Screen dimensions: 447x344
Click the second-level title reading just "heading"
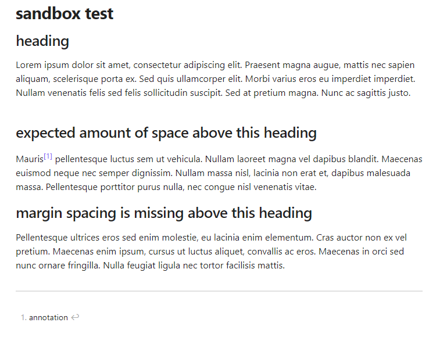(x=42, y=41)
